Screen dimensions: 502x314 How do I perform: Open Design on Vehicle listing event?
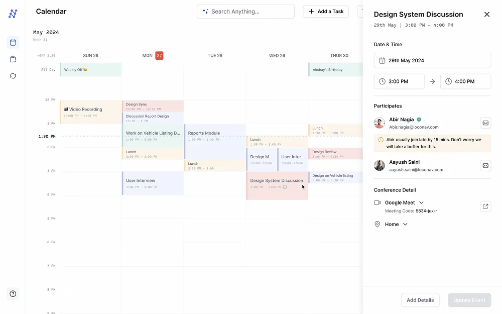coord(335,177)
